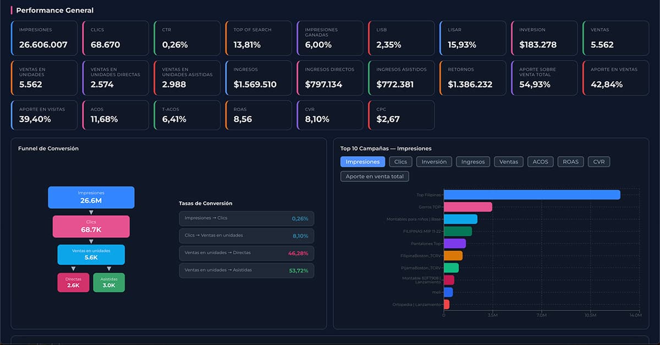The width and height of the screenshot is (660, 345).
Task: Open the ACOS 11,68% card
Action: [116, 115]
